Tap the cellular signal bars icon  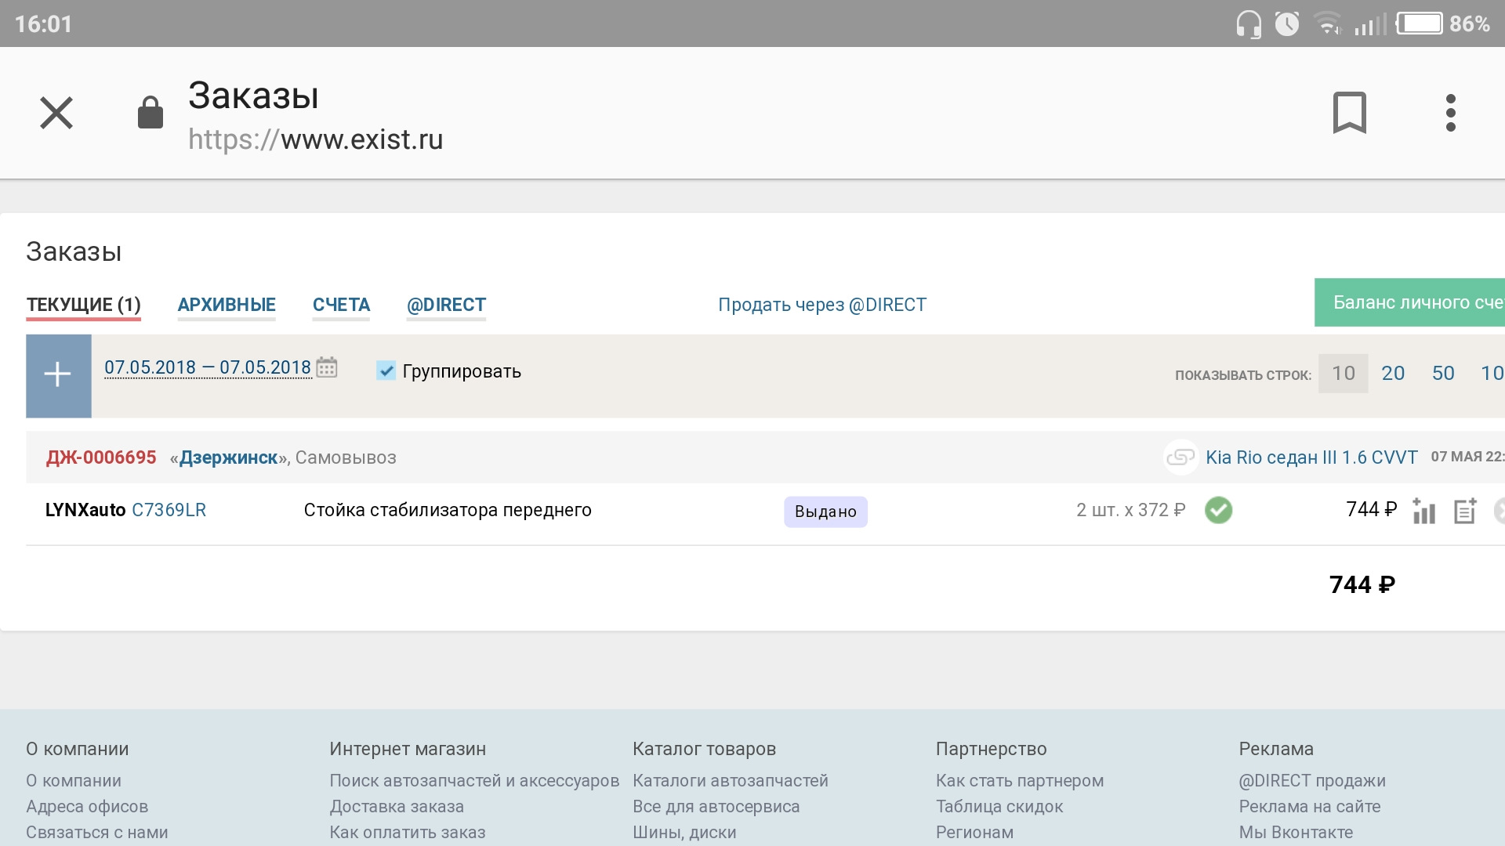[1369, 24]
